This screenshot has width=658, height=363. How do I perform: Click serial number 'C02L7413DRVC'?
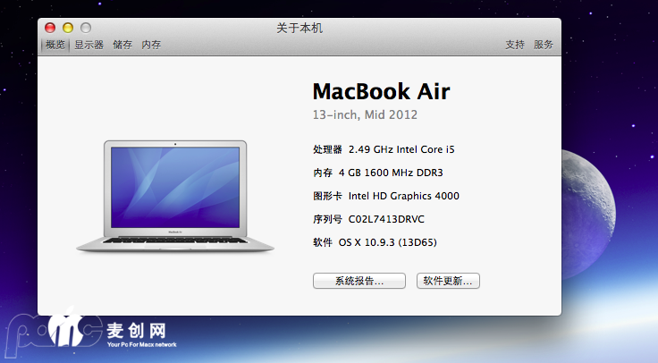pos(386,219)
